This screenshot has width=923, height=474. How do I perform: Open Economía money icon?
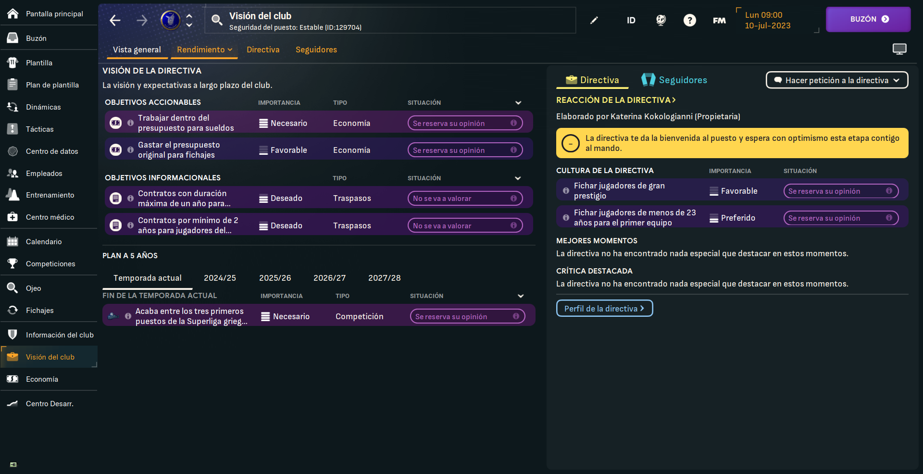(13, 379)
